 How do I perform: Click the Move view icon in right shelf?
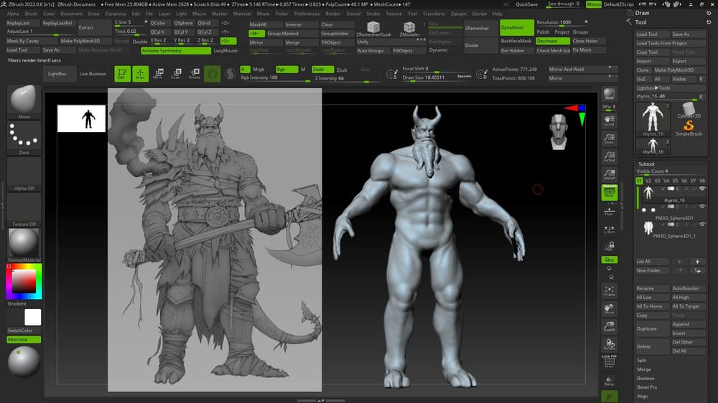point(609,309)
